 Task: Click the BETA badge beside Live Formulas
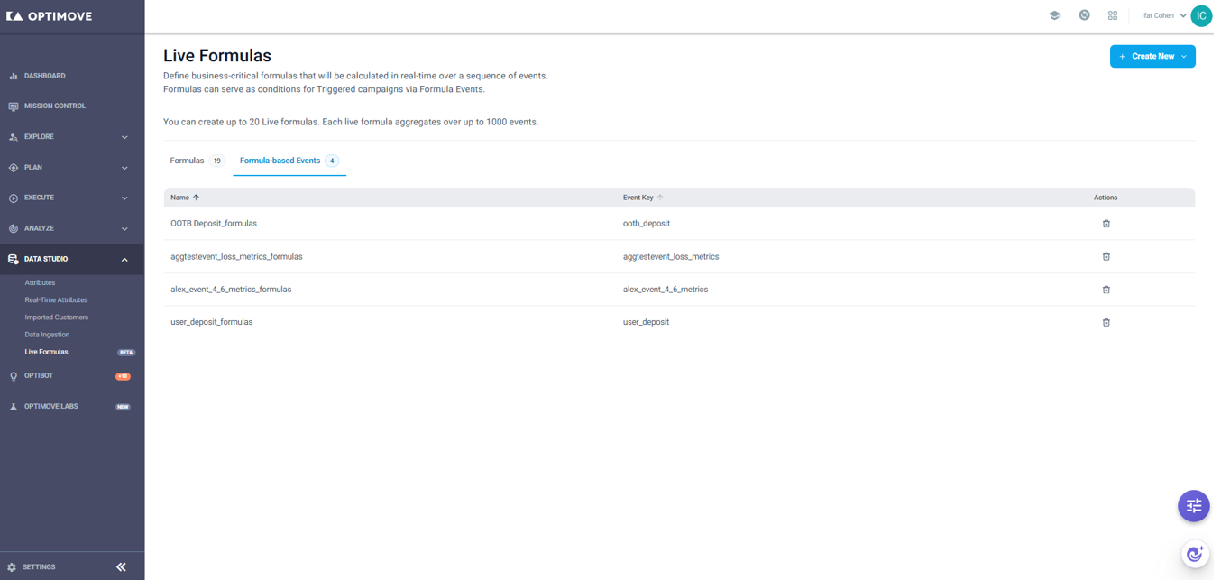tap(126, 353)
